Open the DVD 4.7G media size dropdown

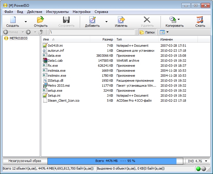(197, 161)
